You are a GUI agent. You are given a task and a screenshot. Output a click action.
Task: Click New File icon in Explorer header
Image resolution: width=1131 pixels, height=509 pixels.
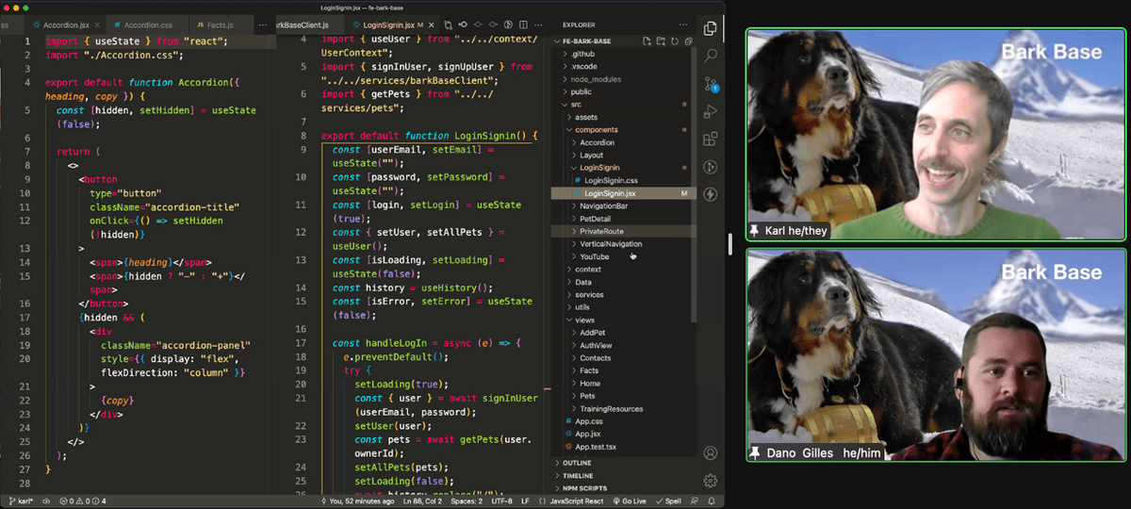pyautogui.click(x=647, y=41)
